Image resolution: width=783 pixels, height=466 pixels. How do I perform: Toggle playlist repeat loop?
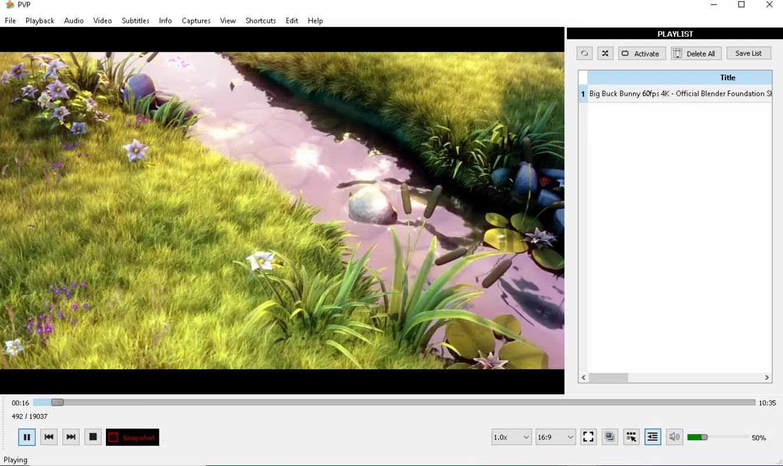click(584, 54)
